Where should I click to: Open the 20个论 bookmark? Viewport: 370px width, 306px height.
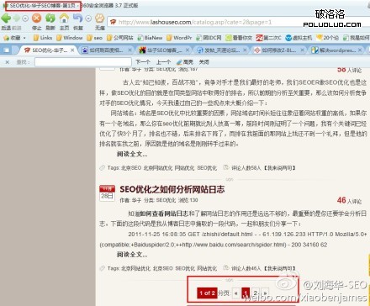[x=327, y=38]
